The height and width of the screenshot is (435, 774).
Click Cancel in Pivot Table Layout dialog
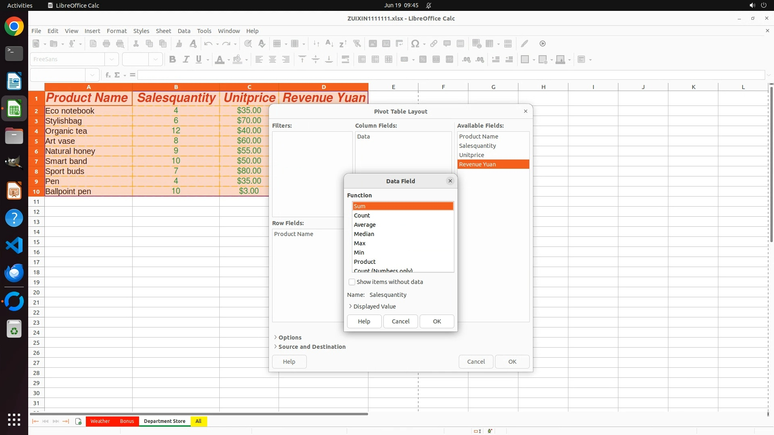coord(476,362)
